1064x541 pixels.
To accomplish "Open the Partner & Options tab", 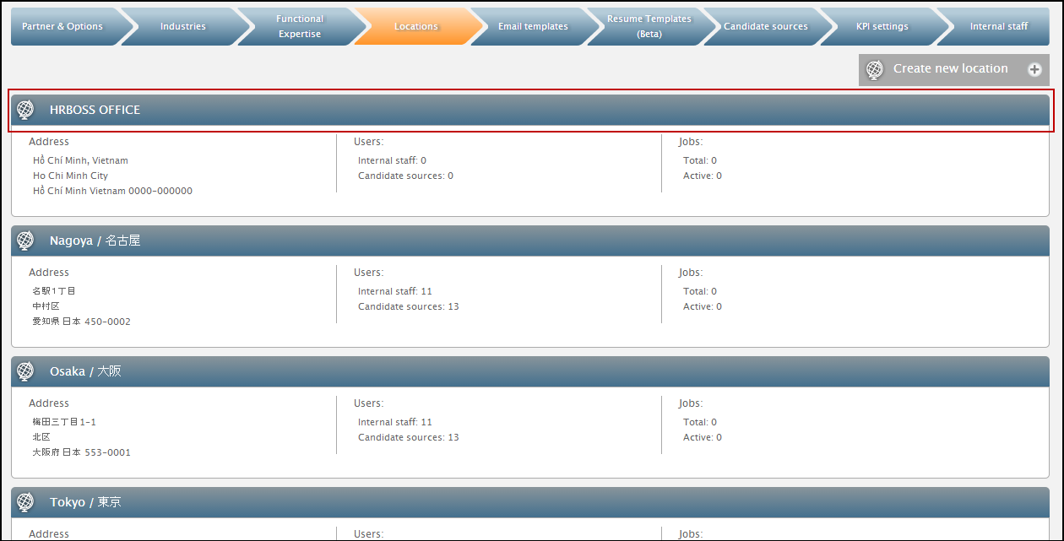I will click(x=66, y=26).
